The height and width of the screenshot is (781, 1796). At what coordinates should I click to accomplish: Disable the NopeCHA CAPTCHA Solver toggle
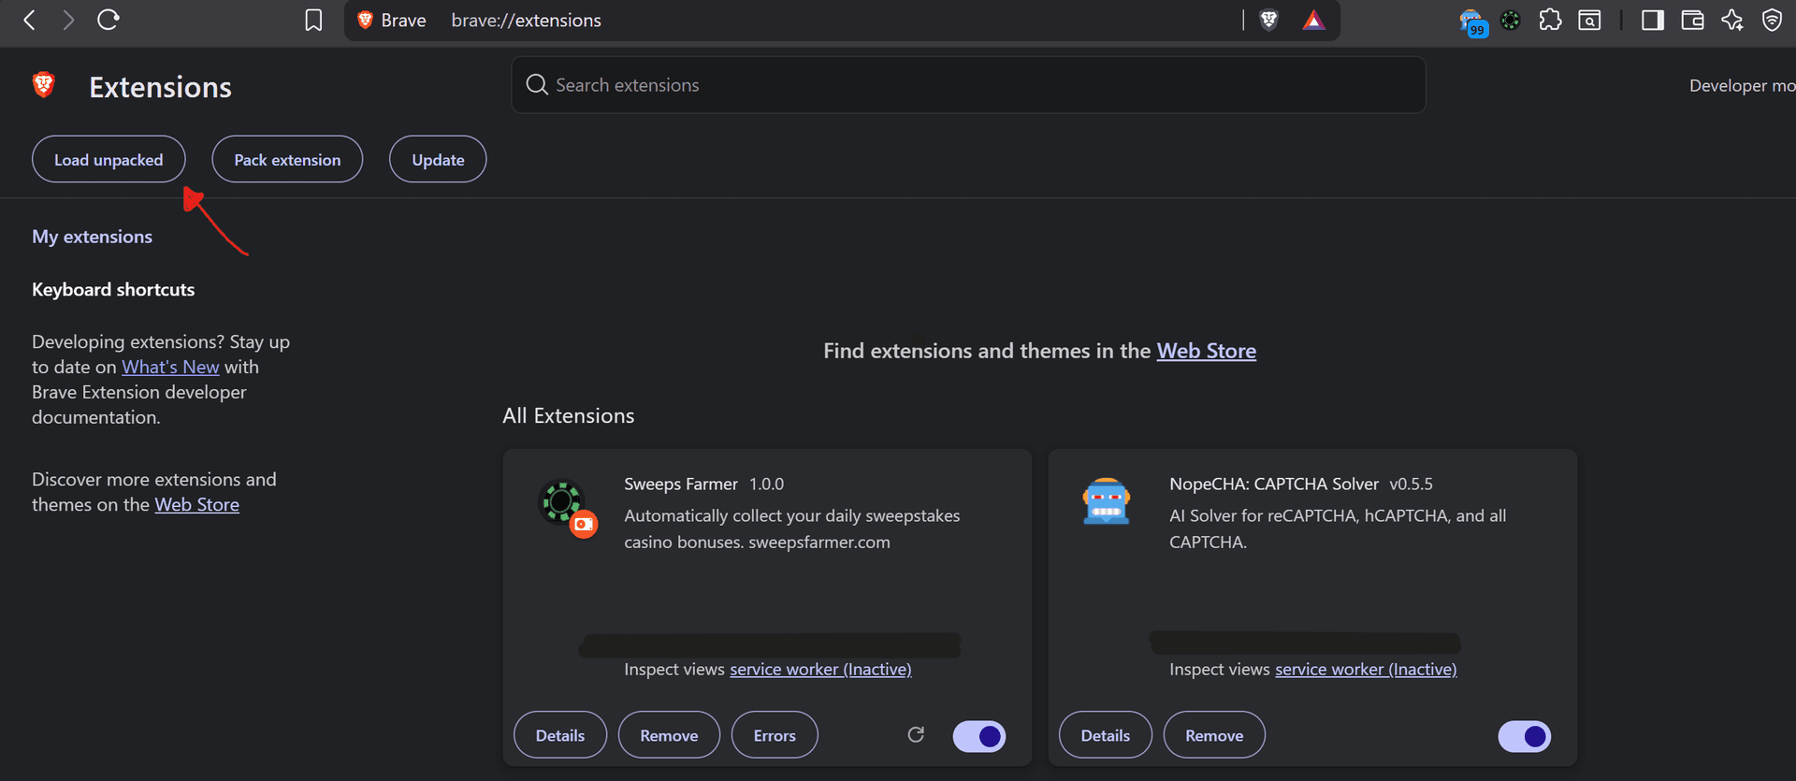click(1525, 736)
